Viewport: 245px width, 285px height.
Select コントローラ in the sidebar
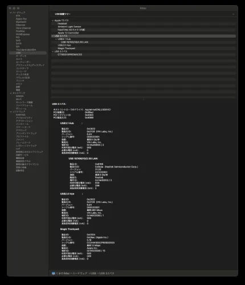[x=22, y=68]
